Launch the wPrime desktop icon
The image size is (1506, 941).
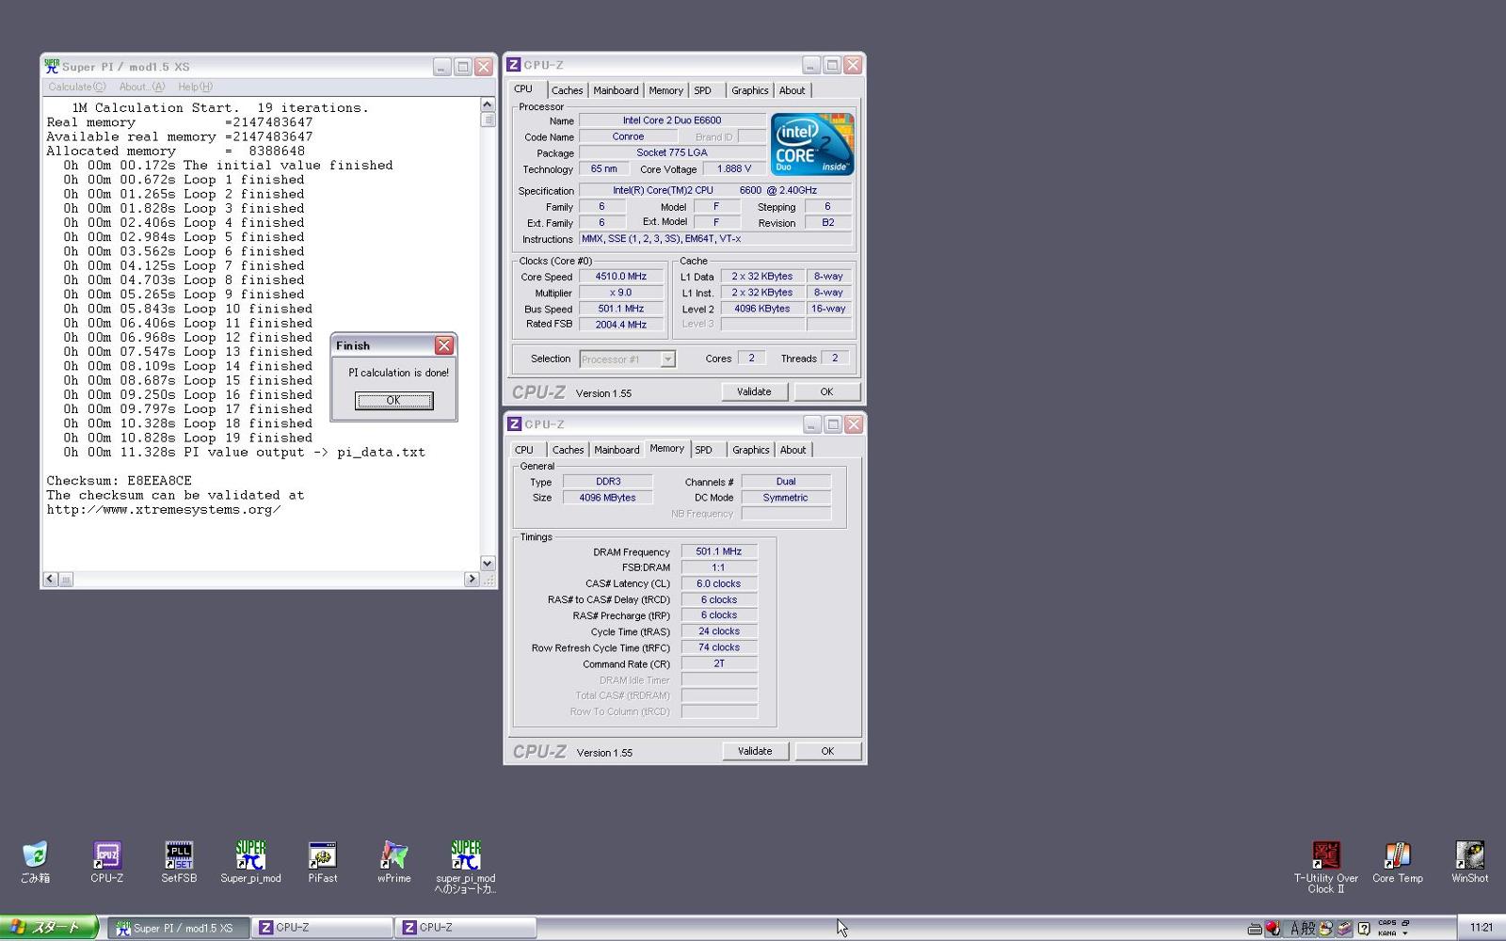click(x=393, y=862)
